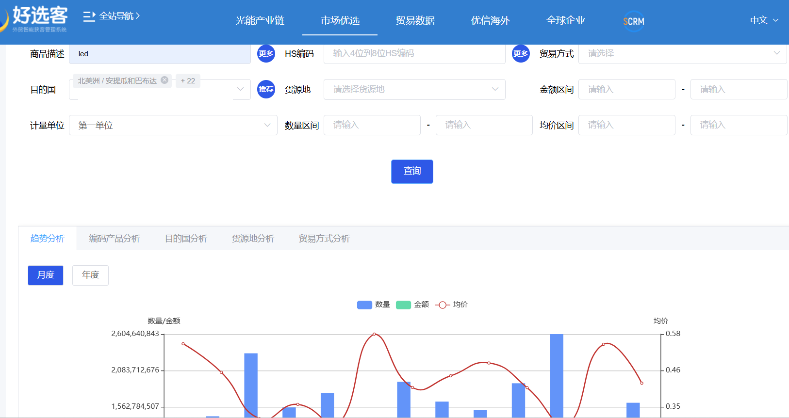Screen dimensions: 789x418
Task: Open the 计量单位 第一单位 dropdown
Action: (x=173, y=125)
